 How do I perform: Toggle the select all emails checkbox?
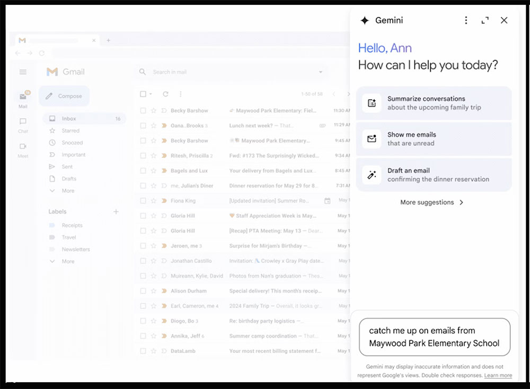point(143,94)
